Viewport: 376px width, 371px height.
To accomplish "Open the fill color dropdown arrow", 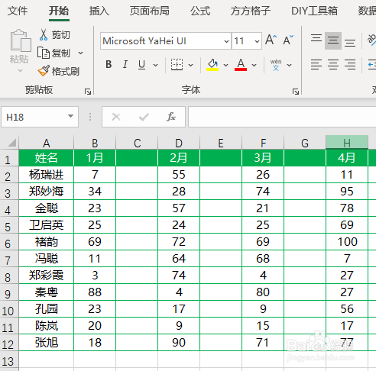I will (x=225, y=65).
